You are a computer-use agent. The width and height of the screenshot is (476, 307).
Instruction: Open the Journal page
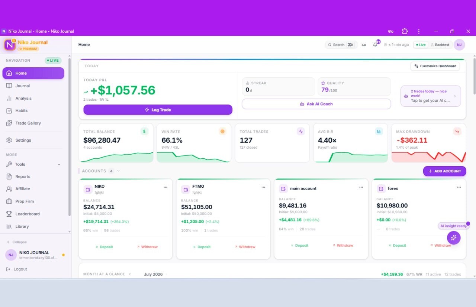click(33, 86)
